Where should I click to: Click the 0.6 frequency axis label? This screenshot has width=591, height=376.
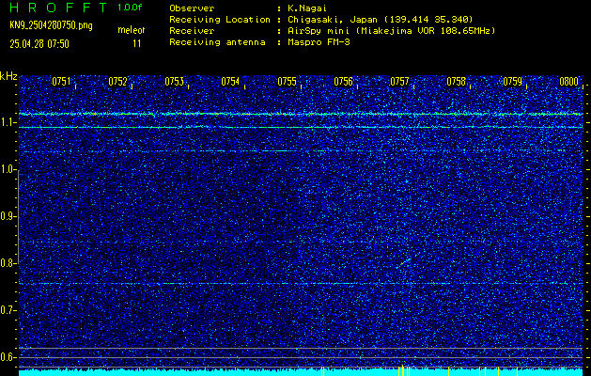click(8, 357)
